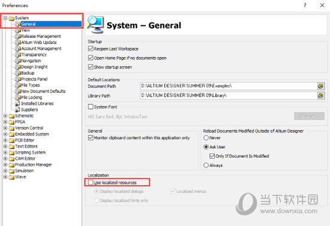
Task: Click the Document Path input field
Action: coord(229,86)
